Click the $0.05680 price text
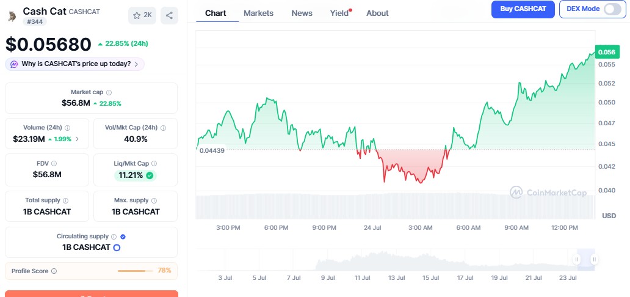 click(x=49, y=44)
